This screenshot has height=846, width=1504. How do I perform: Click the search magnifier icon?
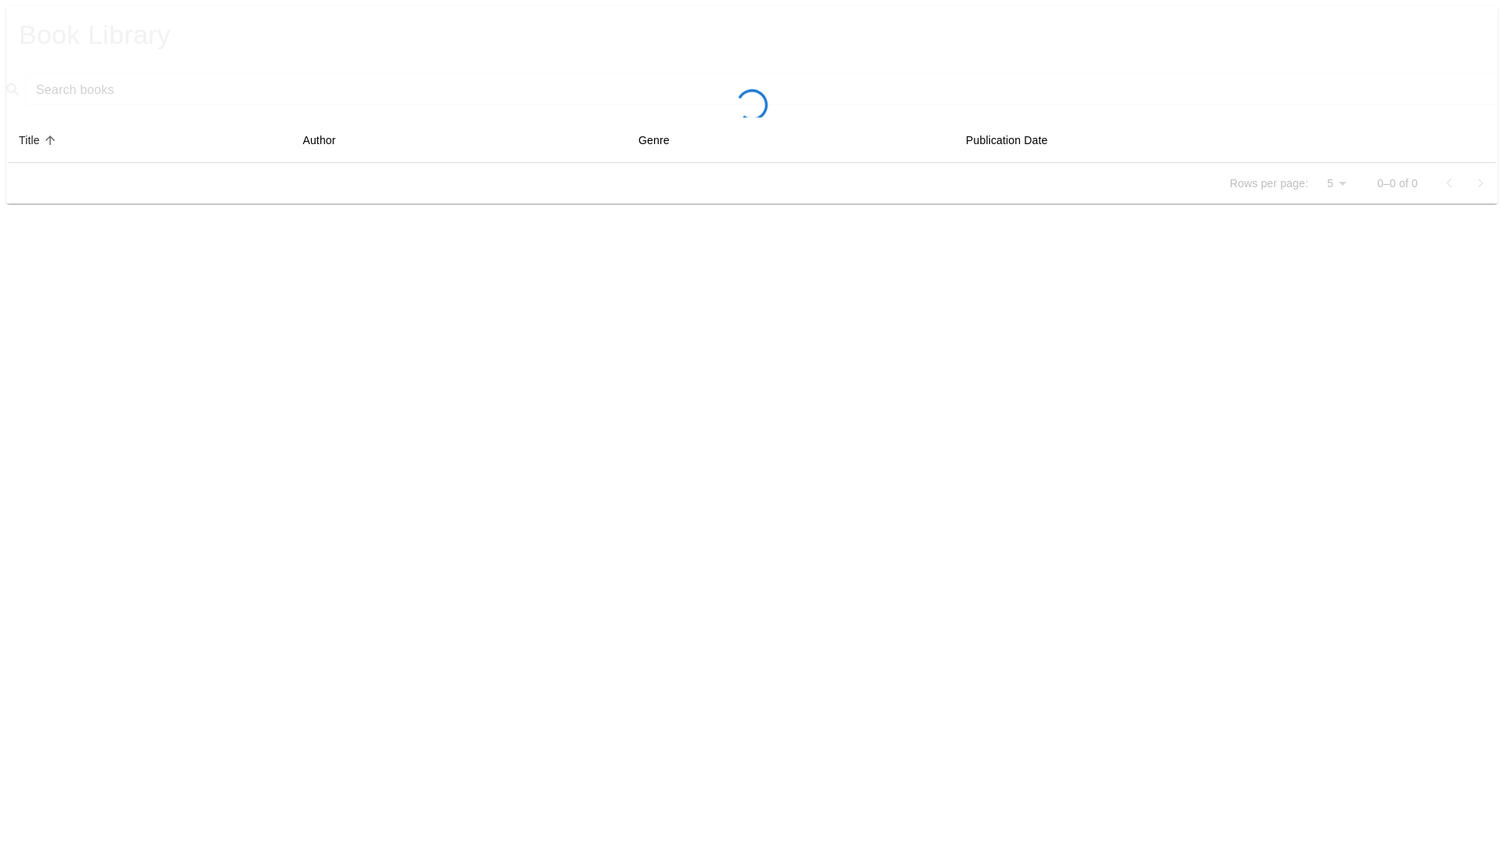point(12,89)
